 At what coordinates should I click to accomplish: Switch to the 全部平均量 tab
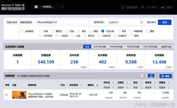coord(166,47)
